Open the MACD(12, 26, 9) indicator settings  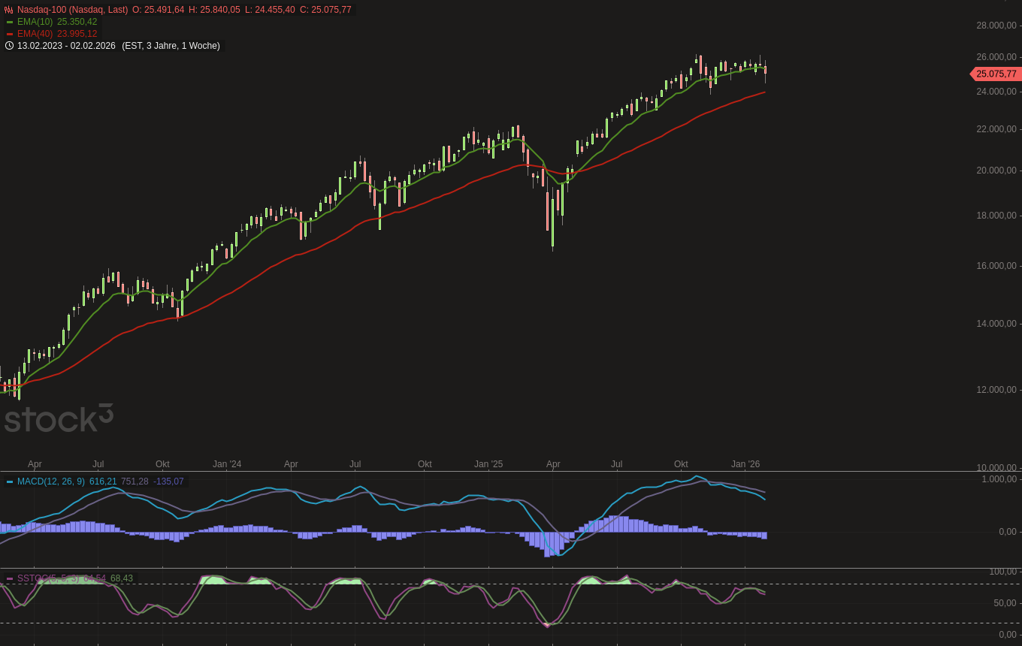pos(50,481)
